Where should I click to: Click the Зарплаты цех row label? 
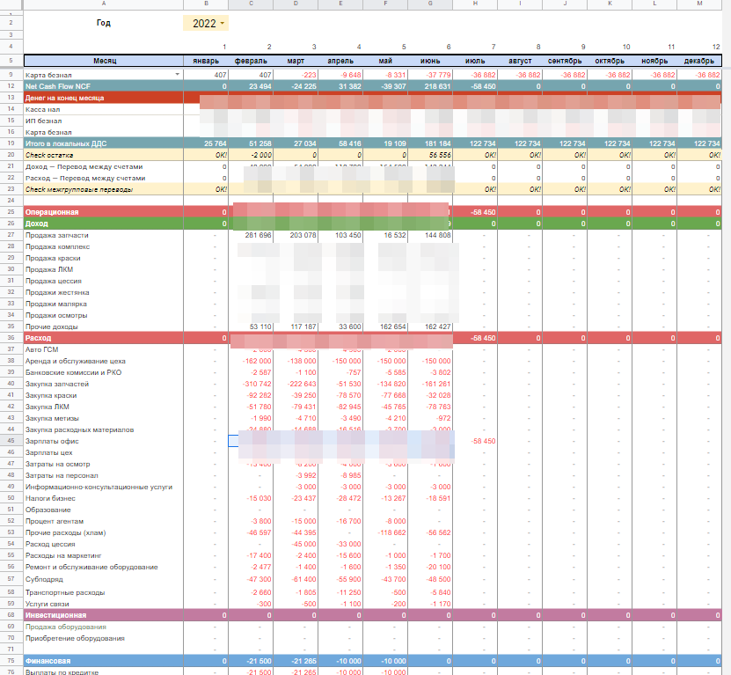click(x=49, y=452)
